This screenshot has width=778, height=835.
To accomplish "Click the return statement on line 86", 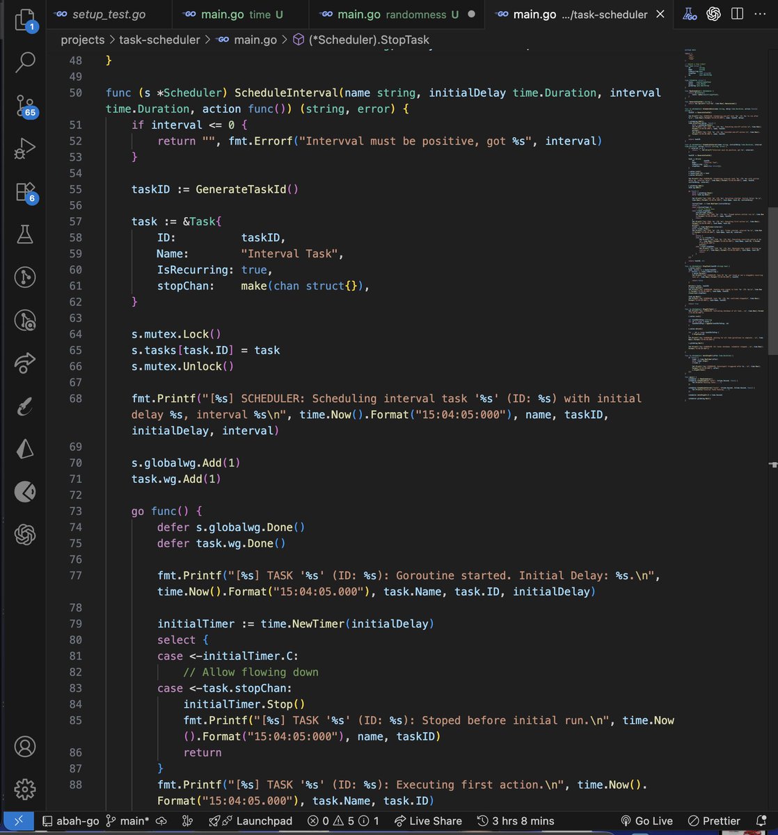I will pyautogui.click(x=203, y=752).
